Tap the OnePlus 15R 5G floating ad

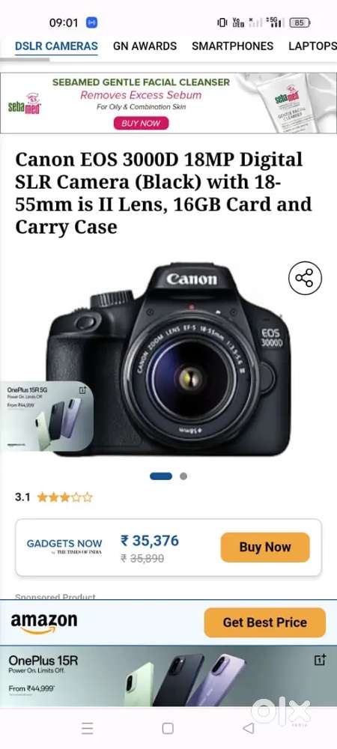point(46,416)
